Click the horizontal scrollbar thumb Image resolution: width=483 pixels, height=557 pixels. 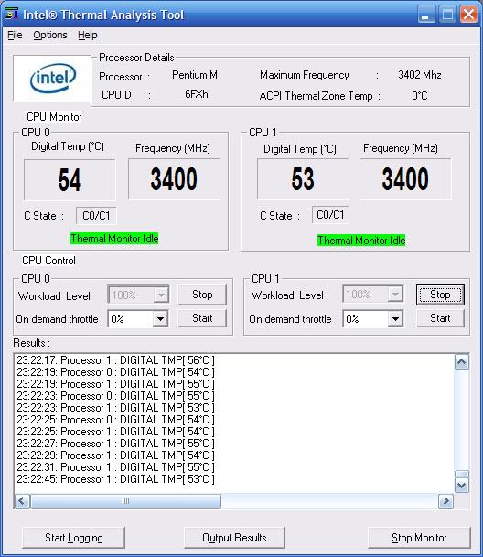coord(126,501)
